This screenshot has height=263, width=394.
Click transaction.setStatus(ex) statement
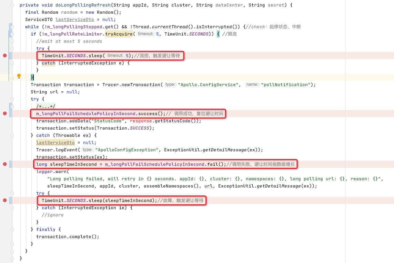click(x=72, y=157)
